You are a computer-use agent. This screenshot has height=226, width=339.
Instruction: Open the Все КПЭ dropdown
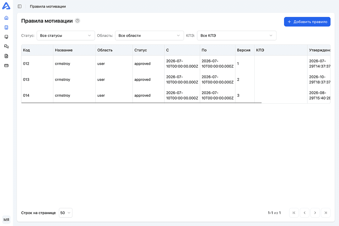click(x=237, y=35)
